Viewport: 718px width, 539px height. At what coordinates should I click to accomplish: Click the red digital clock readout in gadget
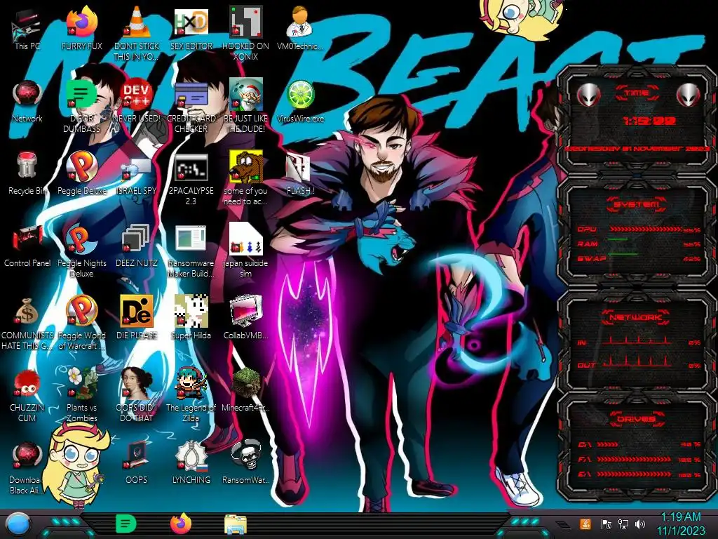coord(649,121)
